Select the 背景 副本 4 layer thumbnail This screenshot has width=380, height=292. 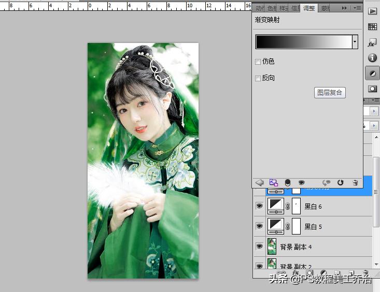pos(272,246)
